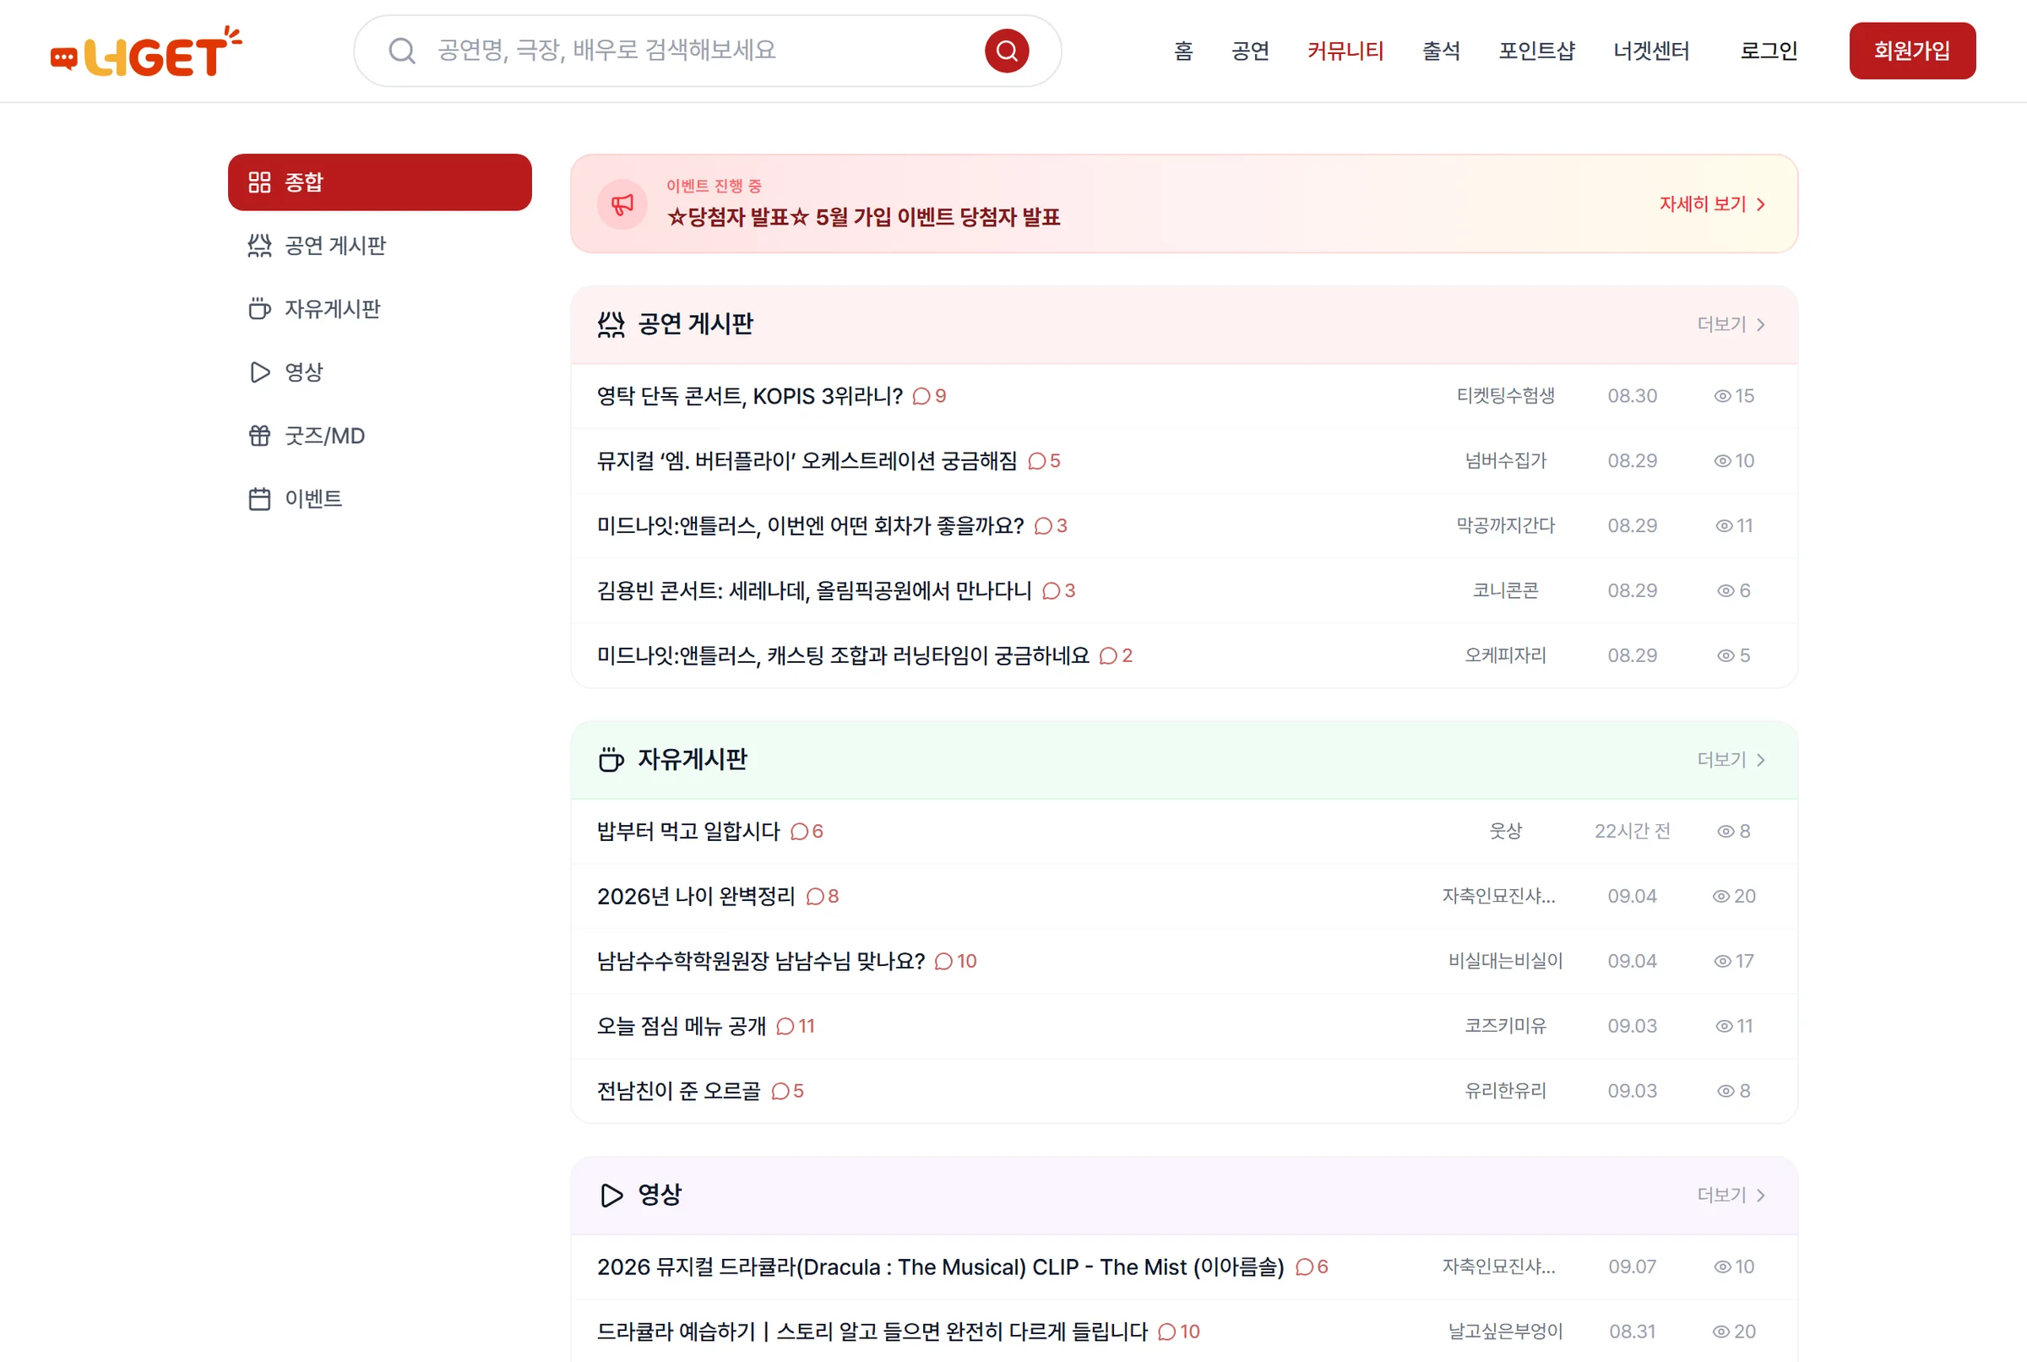Click author name 코즈키미유
The image size is (2027, 1362).
(1505, 1026)
